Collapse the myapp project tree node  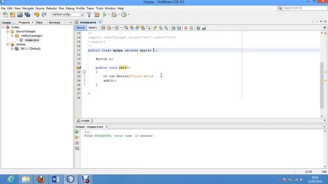pyautogui.click(x=3, y=27)
